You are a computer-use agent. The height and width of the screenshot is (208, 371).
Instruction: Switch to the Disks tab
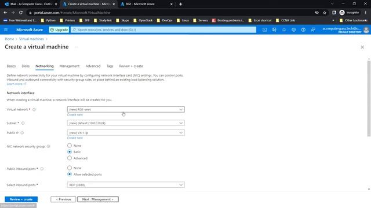click(26, 66)
